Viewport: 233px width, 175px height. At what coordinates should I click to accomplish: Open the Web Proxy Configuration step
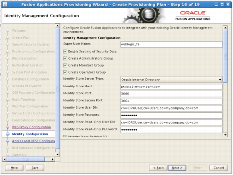[x=31, y=127]
